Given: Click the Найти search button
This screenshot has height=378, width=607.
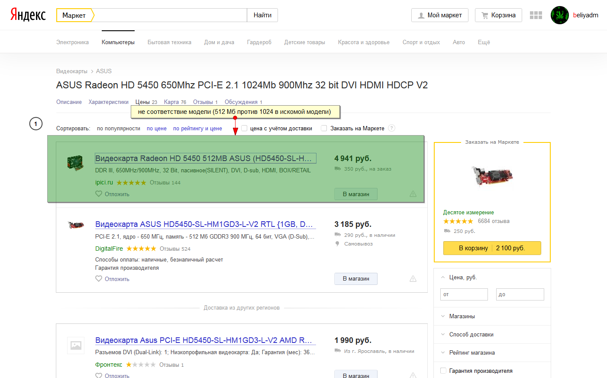Looking at the screenshot, I should (262, 15).
